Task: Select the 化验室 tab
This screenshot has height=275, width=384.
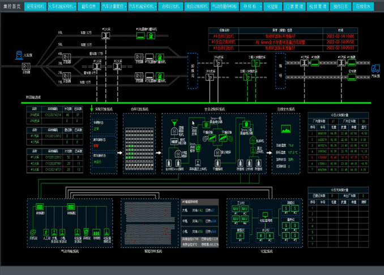Action: tap(272, 7)
